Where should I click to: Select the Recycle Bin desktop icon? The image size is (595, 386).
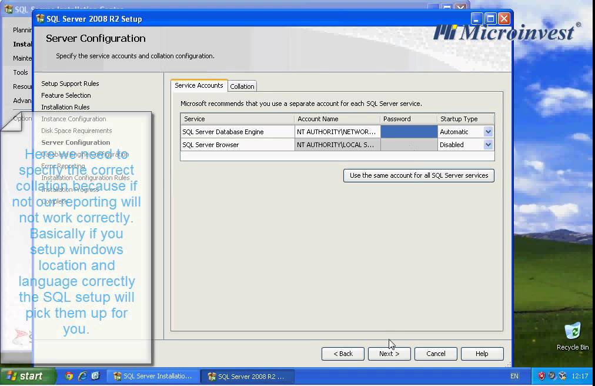(x=573, y=336)
